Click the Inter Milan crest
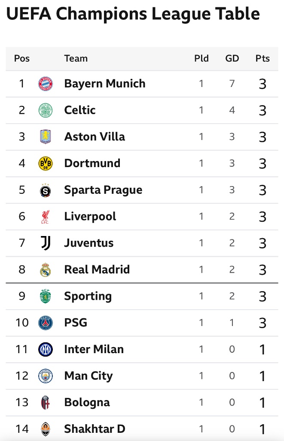Image resolution: width=284 pixels, height=441 pixels. [x=46, y=349]
